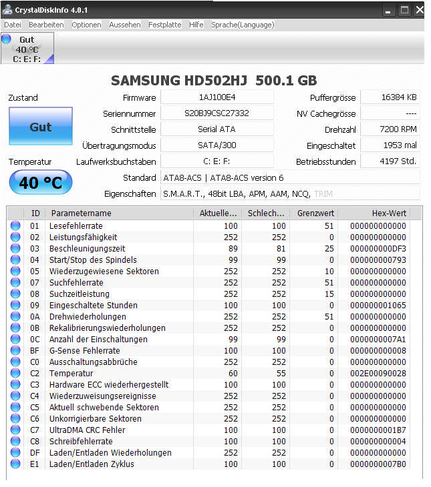Click the Schnittstelle field Serial ATA
Screen dimensions: 431x487
tap(217, 129)
